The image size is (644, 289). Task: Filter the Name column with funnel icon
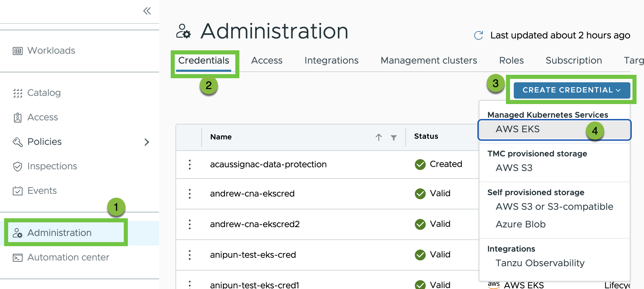394,138
